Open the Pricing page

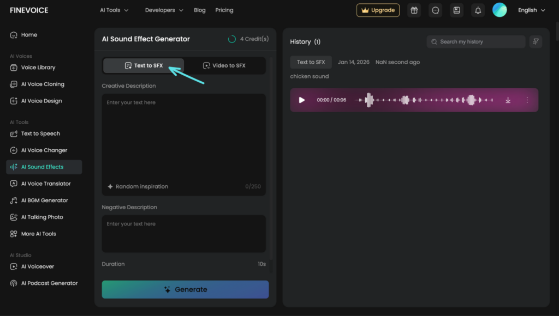tap(224, 10)
